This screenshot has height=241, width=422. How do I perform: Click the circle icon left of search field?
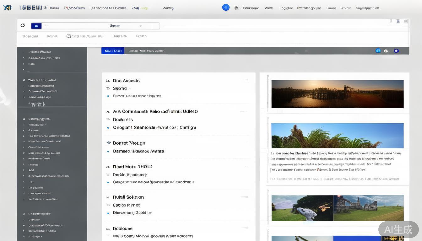(x=23, y=25)
